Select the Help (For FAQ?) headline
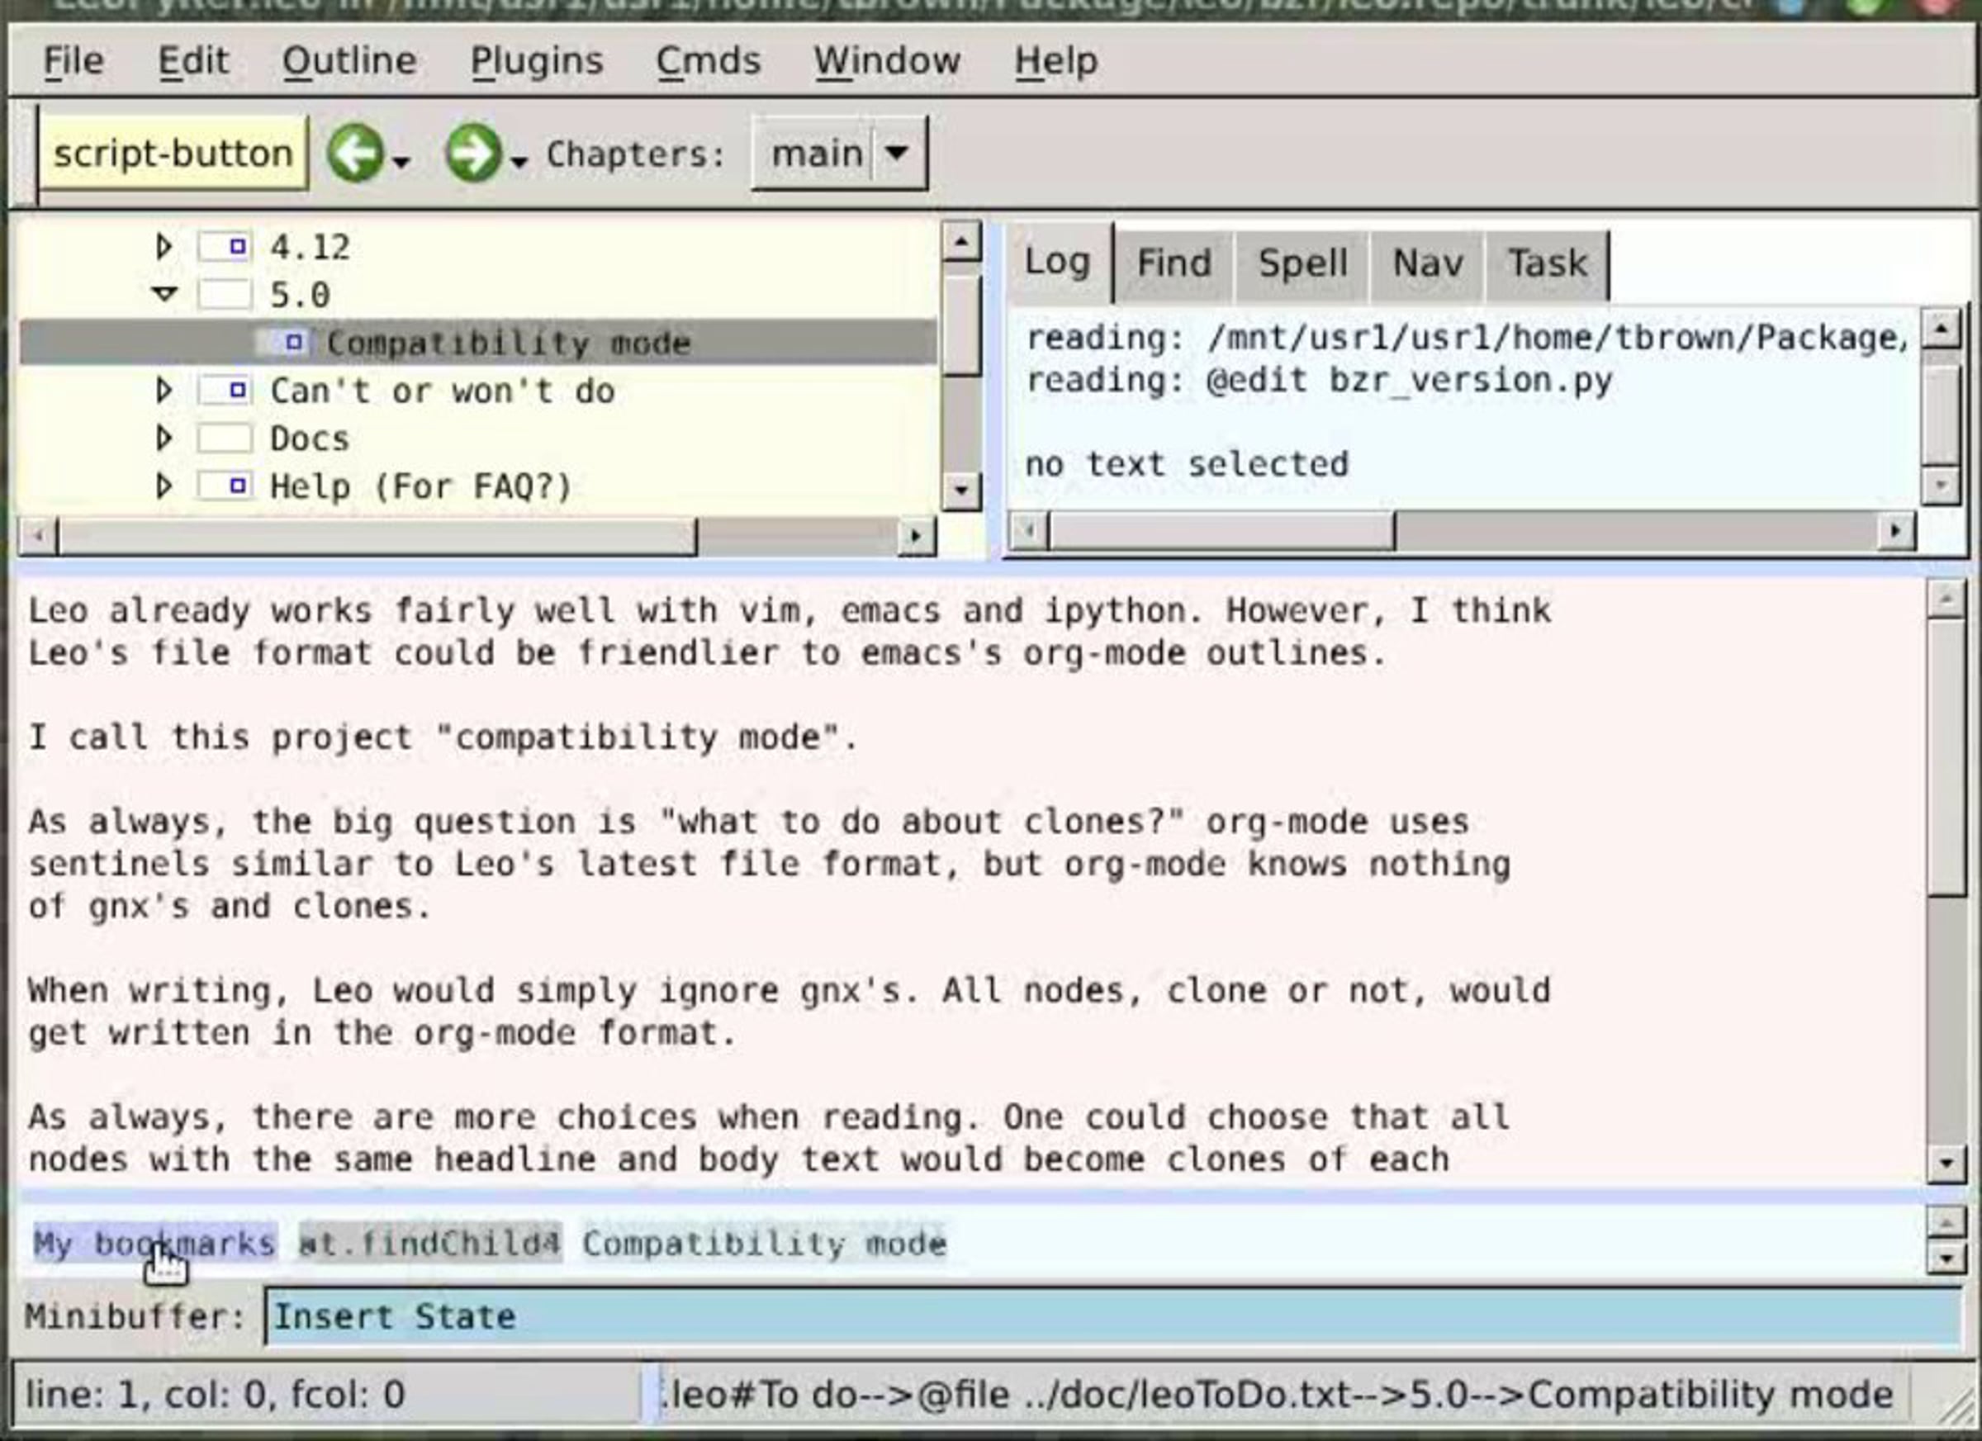Viewport: 1982px width, 1441px height. tap(420, 486)
